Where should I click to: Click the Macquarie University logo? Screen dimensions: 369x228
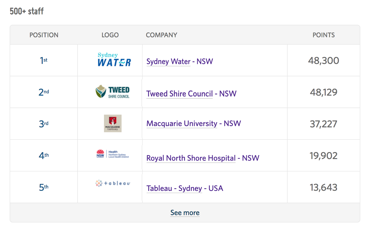tap(113, 123)
